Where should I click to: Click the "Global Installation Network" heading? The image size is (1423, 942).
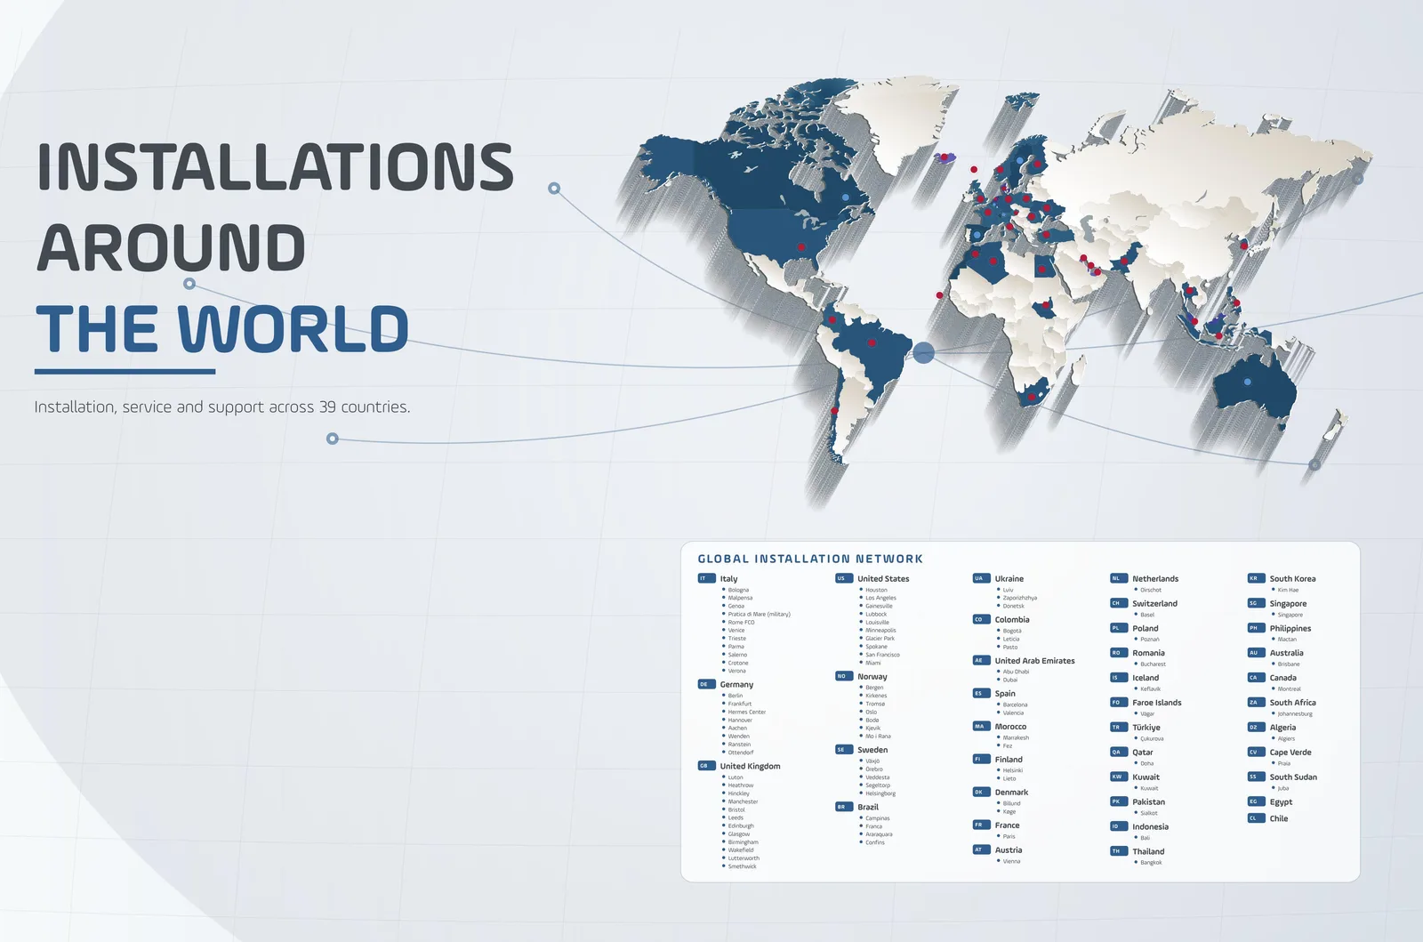(x=810, y=559)
